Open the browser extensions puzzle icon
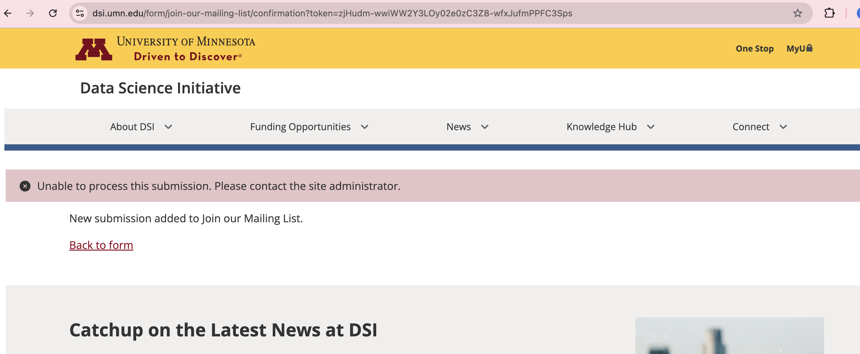 (x=829, y=13)
